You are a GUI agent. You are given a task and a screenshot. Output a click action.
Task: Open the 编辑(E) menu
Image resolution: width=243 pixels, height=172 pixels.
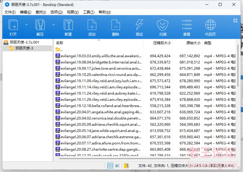tap(26, 12)
